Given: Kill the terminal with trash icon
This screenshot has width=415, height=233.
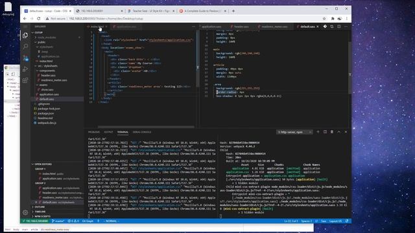Looking at the screenshot, I should 332,132.
